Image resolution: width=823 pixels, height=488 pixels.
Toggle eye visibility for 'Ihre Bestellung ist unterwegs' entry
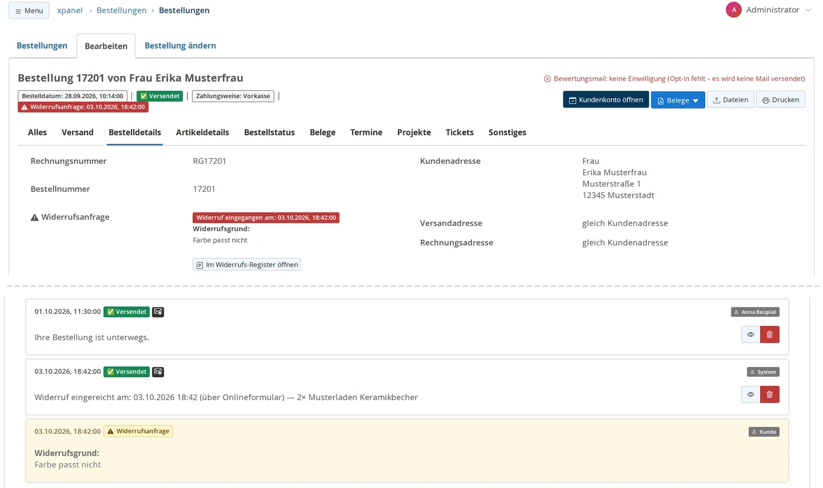(750, 334)
